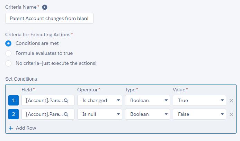
Task: Open the Is null operator dropdown
Action: point(100,114)
